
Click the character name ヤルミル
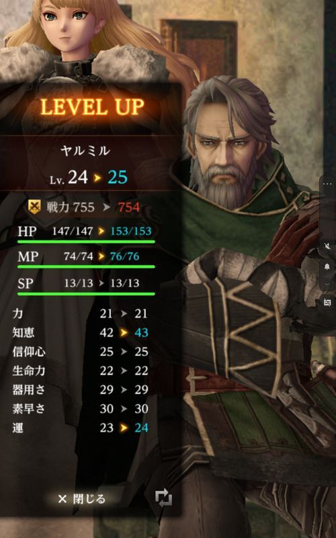pyautogui.click(x=85, y=151)
